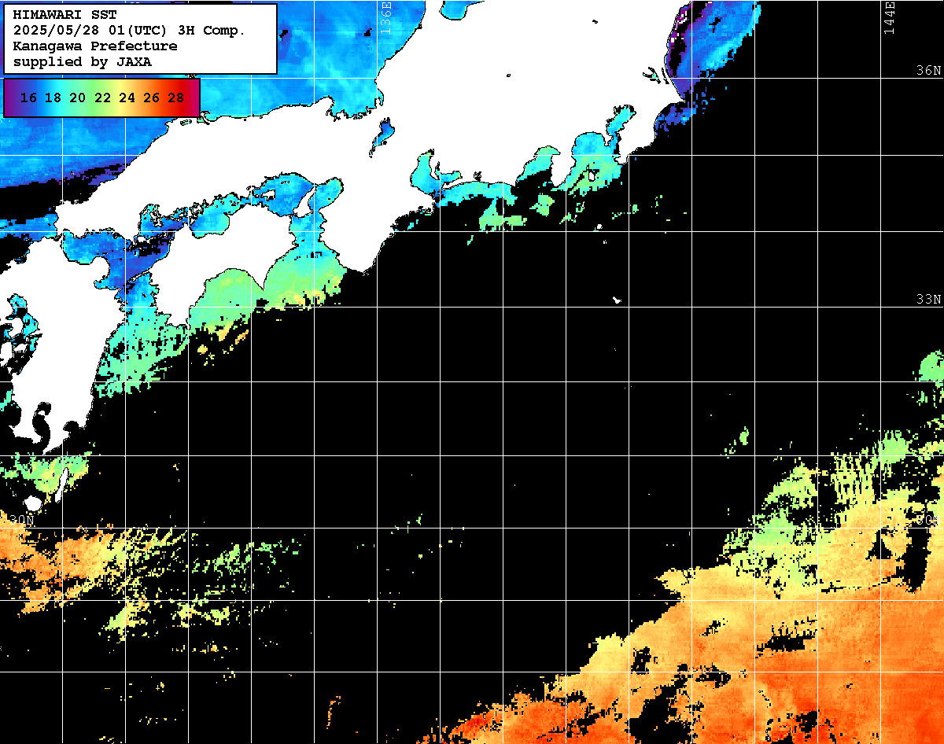Viewport: 944px width, 744px height.
Task: Click the 22 value on color legend
Action: coord(102,98)
